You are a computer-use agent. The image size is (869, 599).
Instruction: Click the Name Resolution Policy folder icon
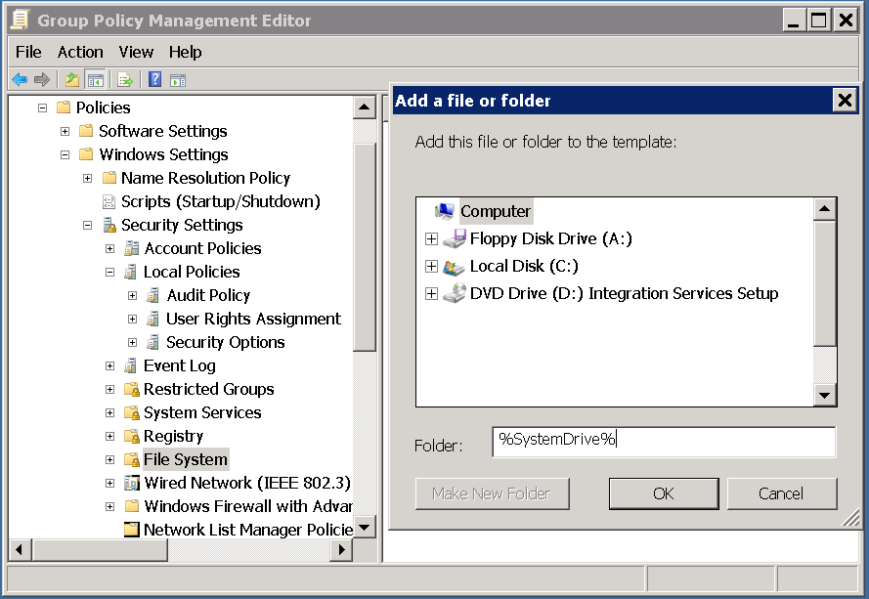click(109, 178)
